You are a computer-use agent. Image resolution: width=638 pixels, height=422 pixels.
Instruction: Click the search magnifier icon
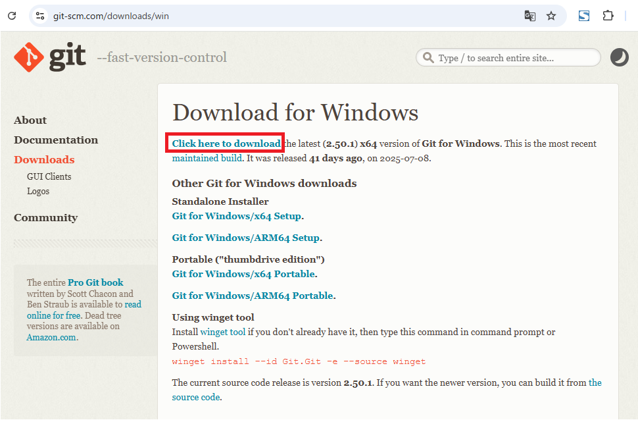tap(428, 57)
